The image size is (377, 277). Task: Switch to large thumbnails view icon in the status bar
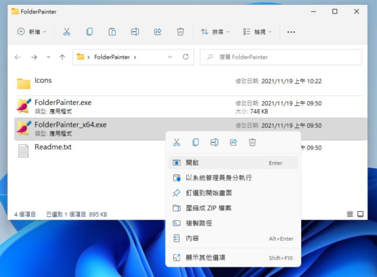pos(361,214)
